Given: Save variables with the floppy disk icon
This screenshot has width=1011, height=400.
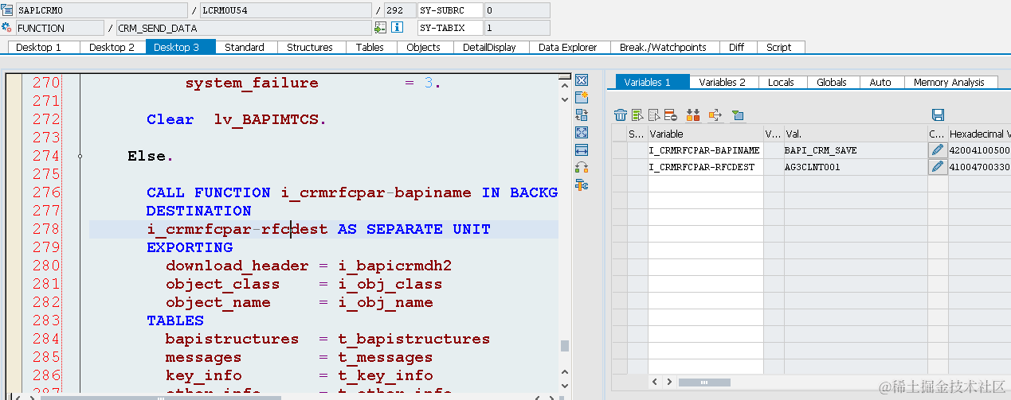Looking at the screenshot, I should [938, 115].
